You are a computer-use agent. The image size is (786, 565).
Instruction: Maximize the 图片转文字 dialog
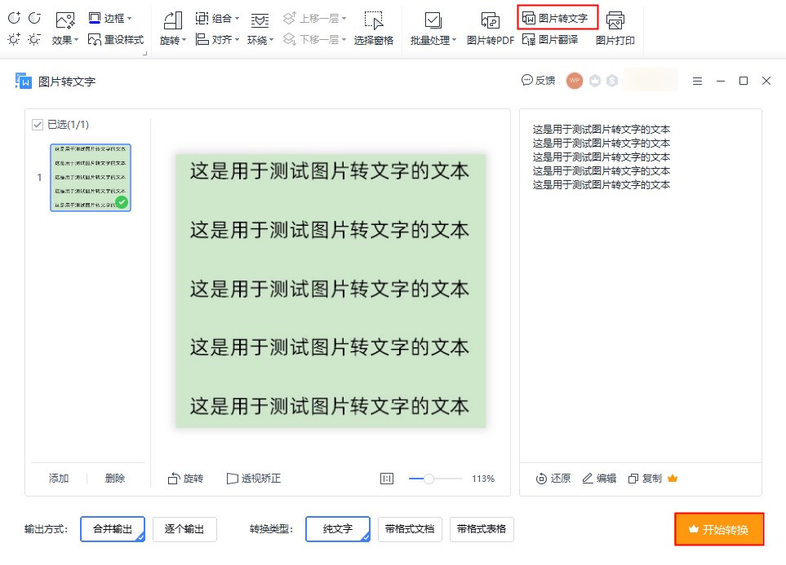point(744,81)
